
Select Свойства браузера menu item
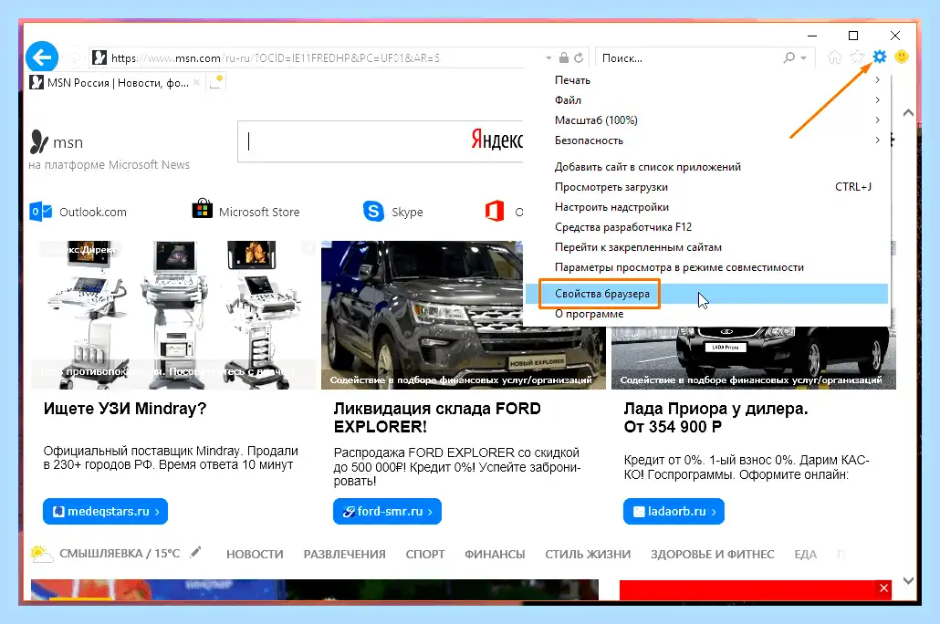click(x=707, y=294)
